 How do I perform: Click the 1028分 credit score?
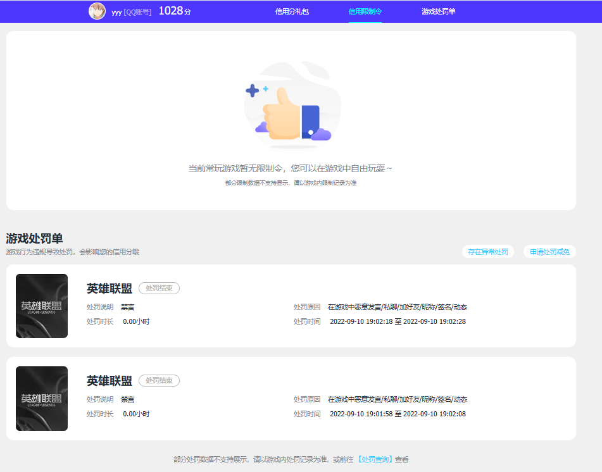(x=175, y=11)
